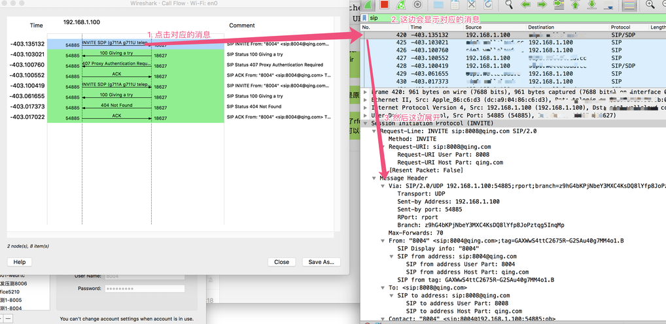Expand the Ethernet II tree row
This screenshot has height=324, width=666.
[x=366, y=100]
